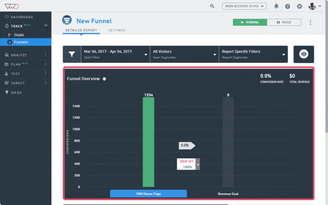Click the Track stopwatch icon

pyautogui.click(x=7, y=26)
